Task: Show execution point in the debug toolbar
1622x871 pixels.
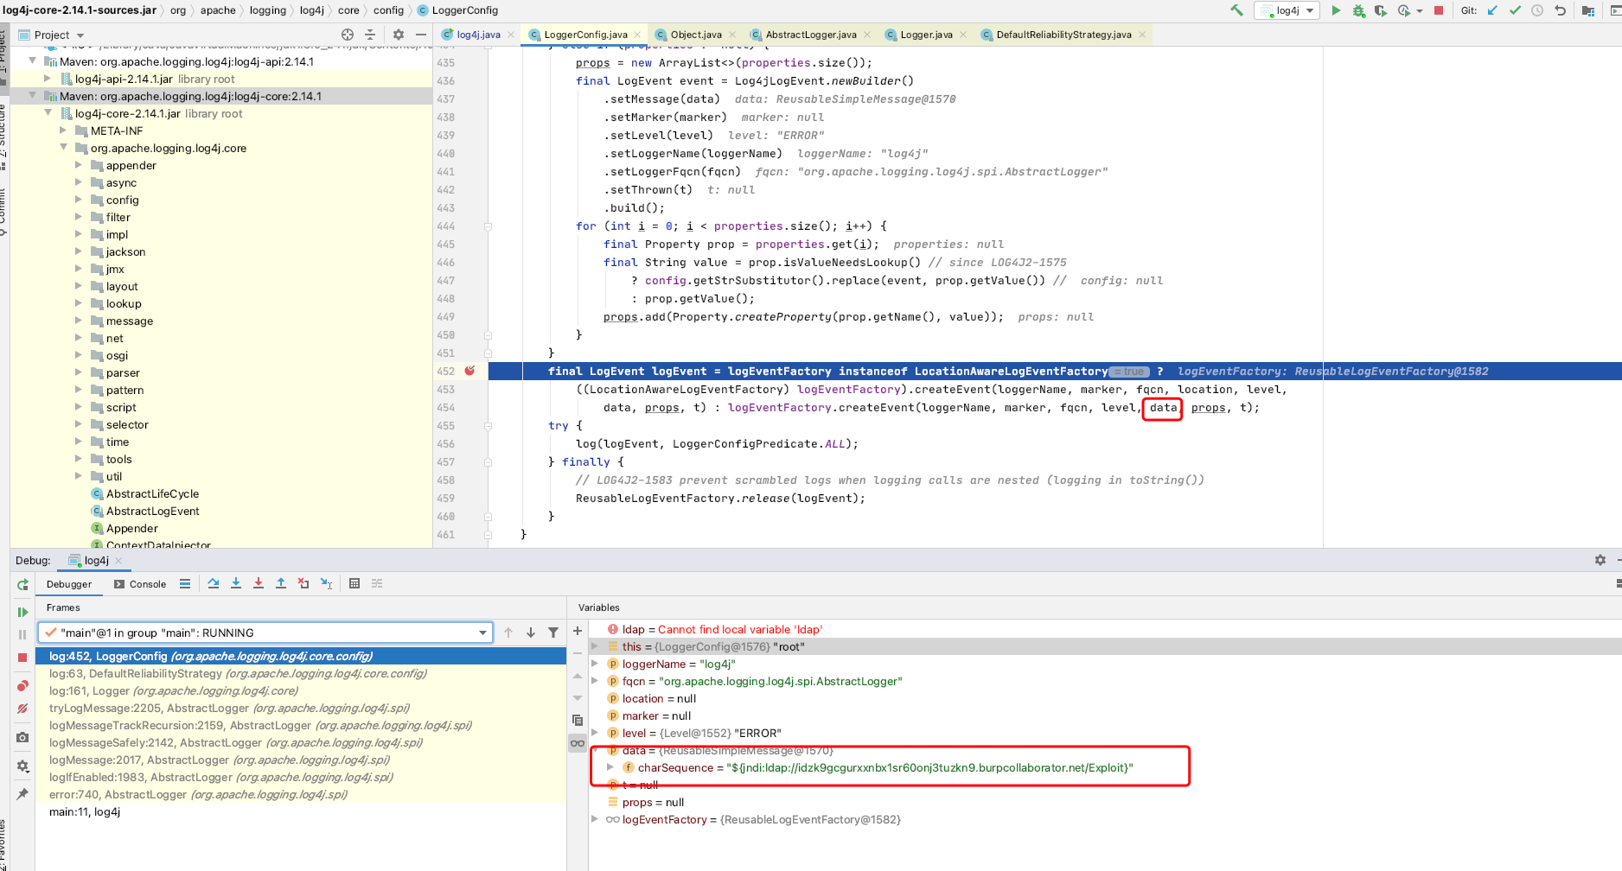Action: click(185, 583)
